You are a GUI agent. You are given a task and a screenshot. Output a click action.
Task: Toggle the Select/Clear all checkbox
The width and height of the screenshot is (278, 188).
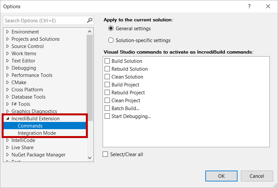point(105,154)
